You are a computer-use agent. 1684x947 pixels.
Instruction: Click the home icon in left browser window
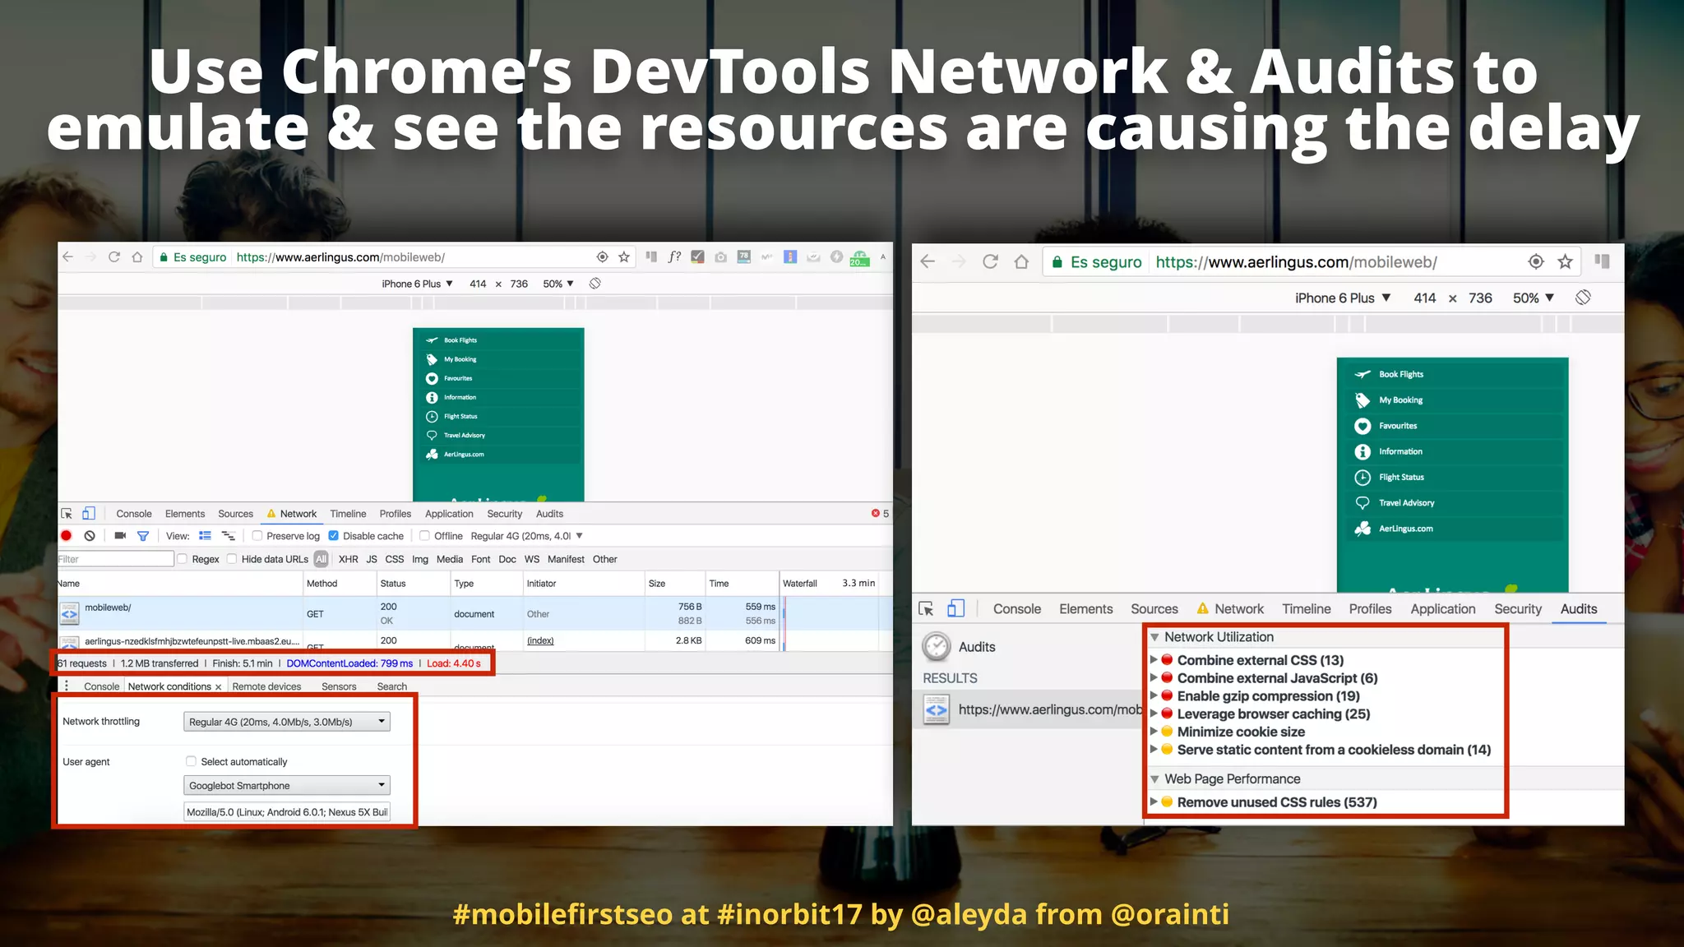point(137,257)
